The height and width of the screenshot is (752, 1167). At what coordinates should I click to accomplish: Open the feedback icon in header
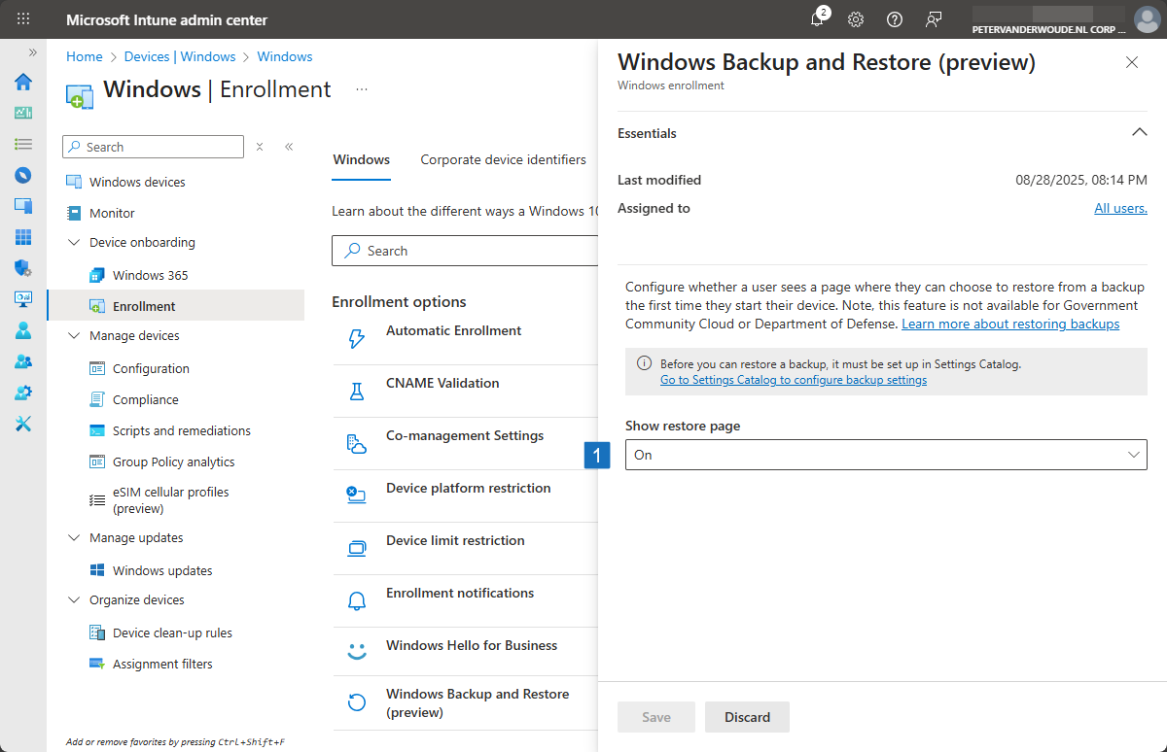[x=934, y=19]
